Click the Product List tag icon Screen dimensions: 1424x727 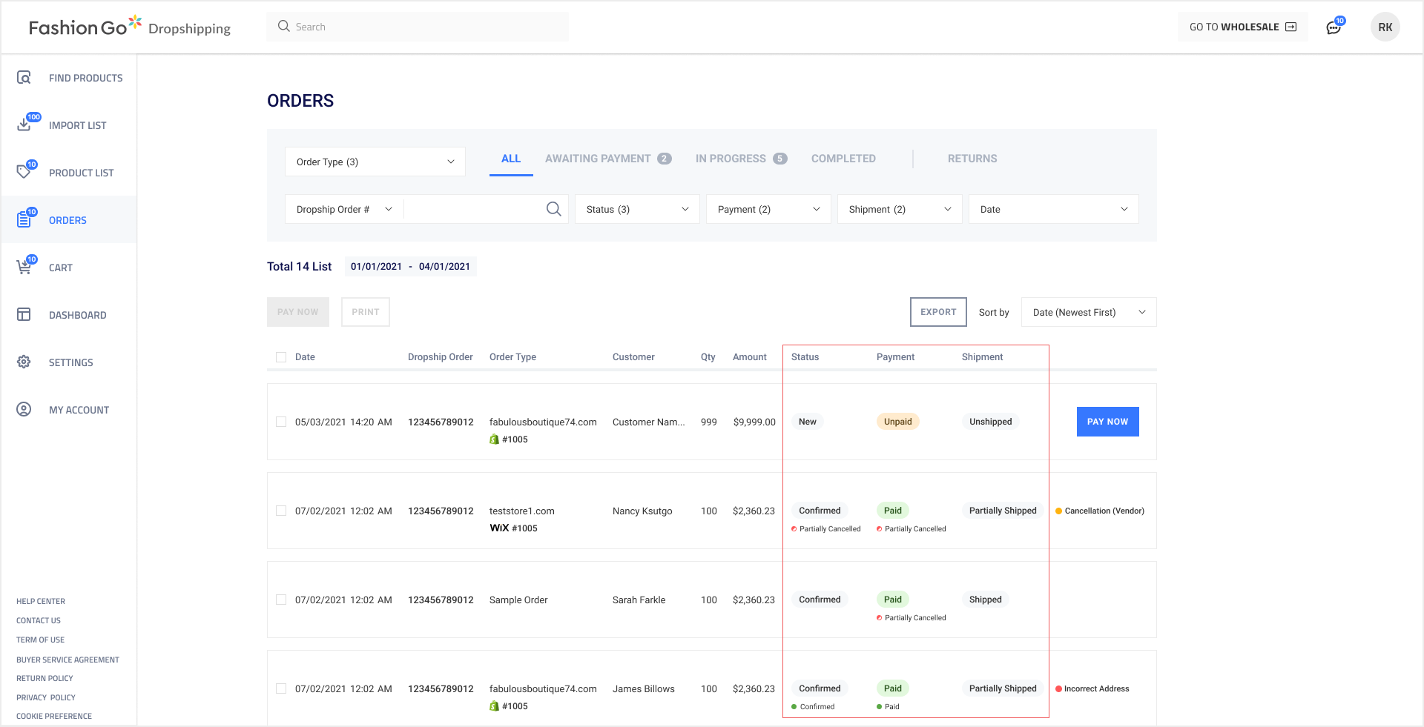(24, 172)
